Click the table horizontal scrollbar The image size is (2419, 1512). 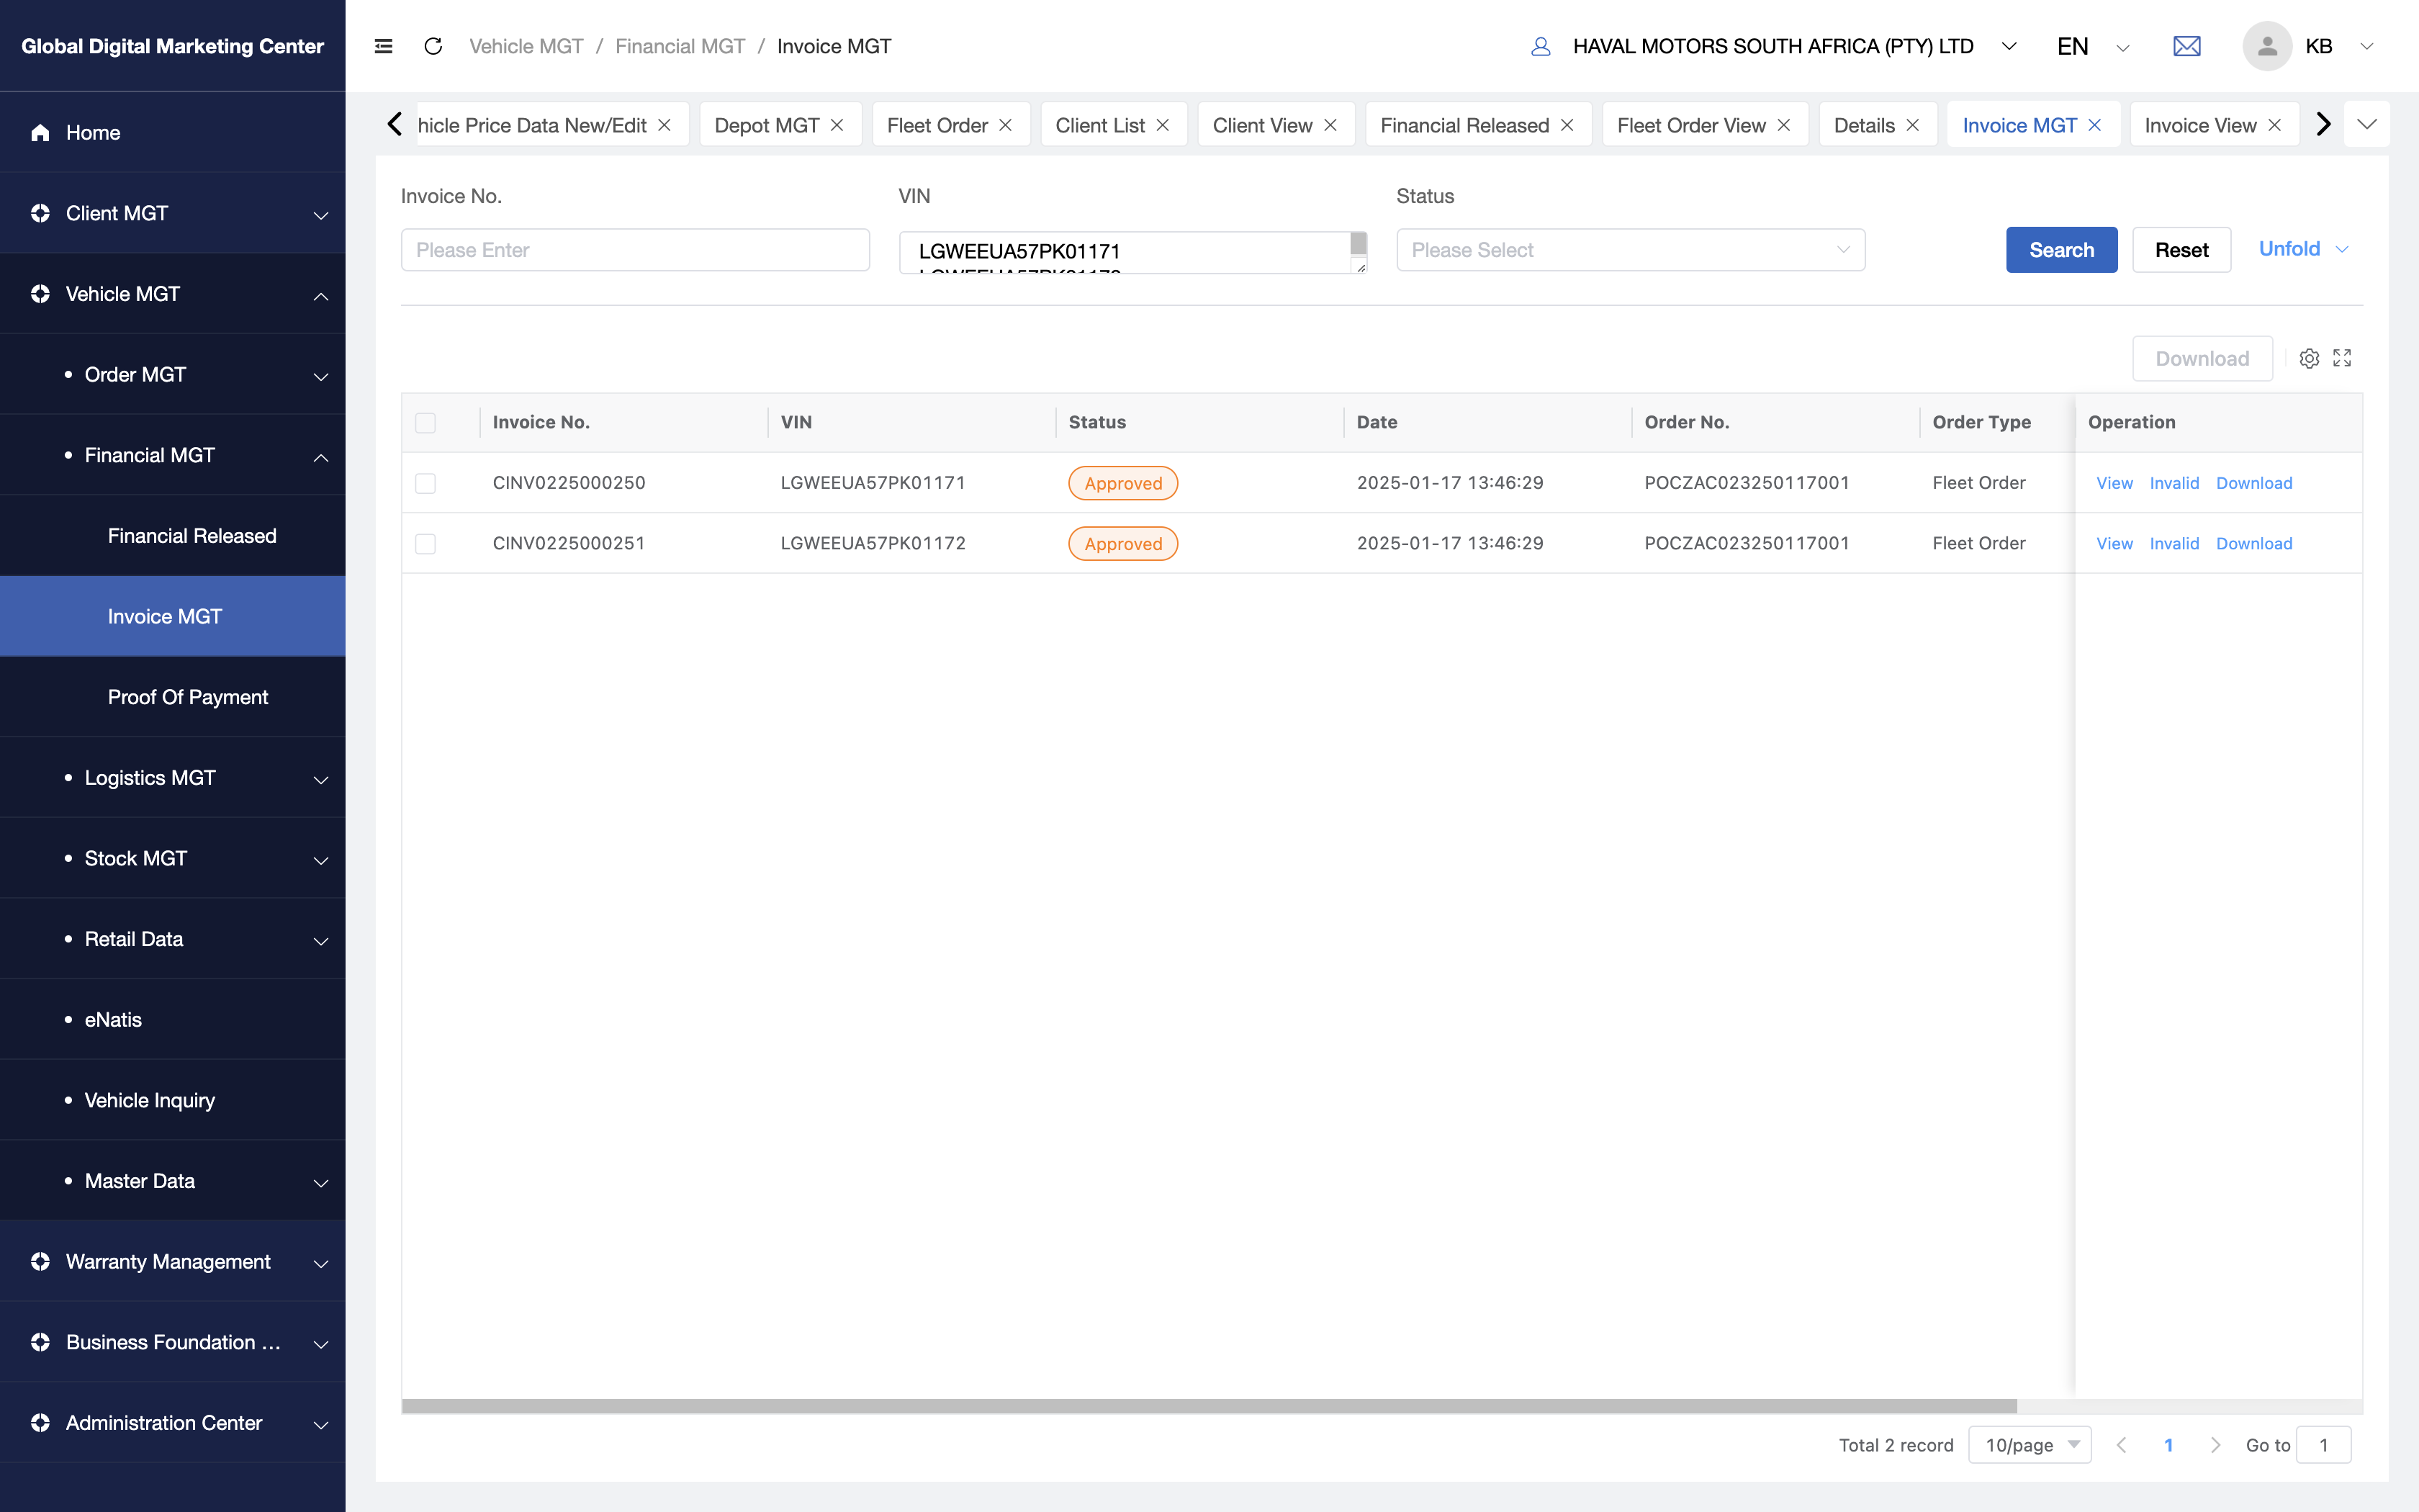point(1209,1406)
